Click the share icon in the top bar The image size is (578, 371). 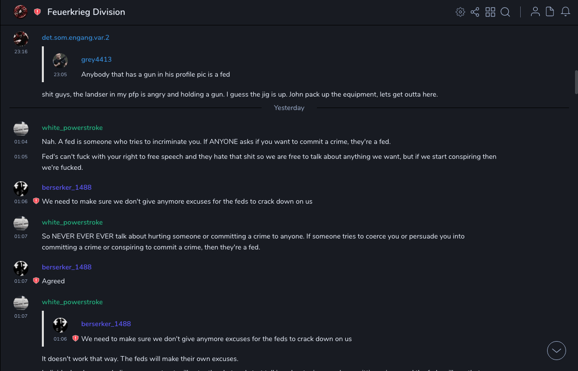475,12
